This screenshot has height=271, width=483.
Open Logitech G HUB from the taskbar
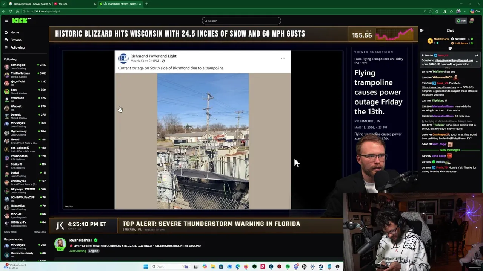click(304, 266)
